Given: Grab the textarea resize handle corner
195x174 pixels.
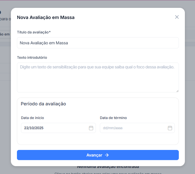Looking at the screenshot, I should click(x=177, y=91).
